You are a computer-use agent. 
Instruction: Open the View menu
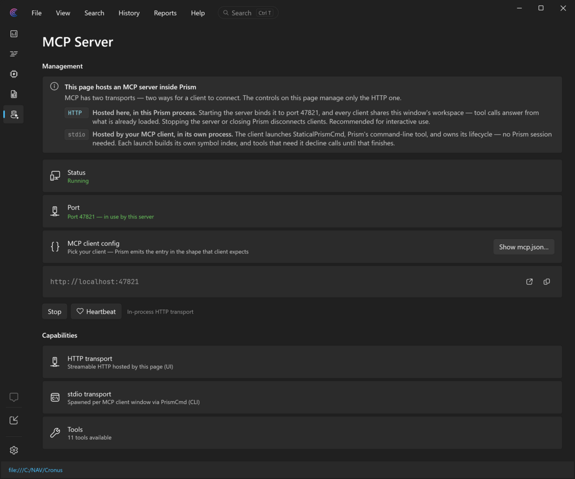pos(63,13)
